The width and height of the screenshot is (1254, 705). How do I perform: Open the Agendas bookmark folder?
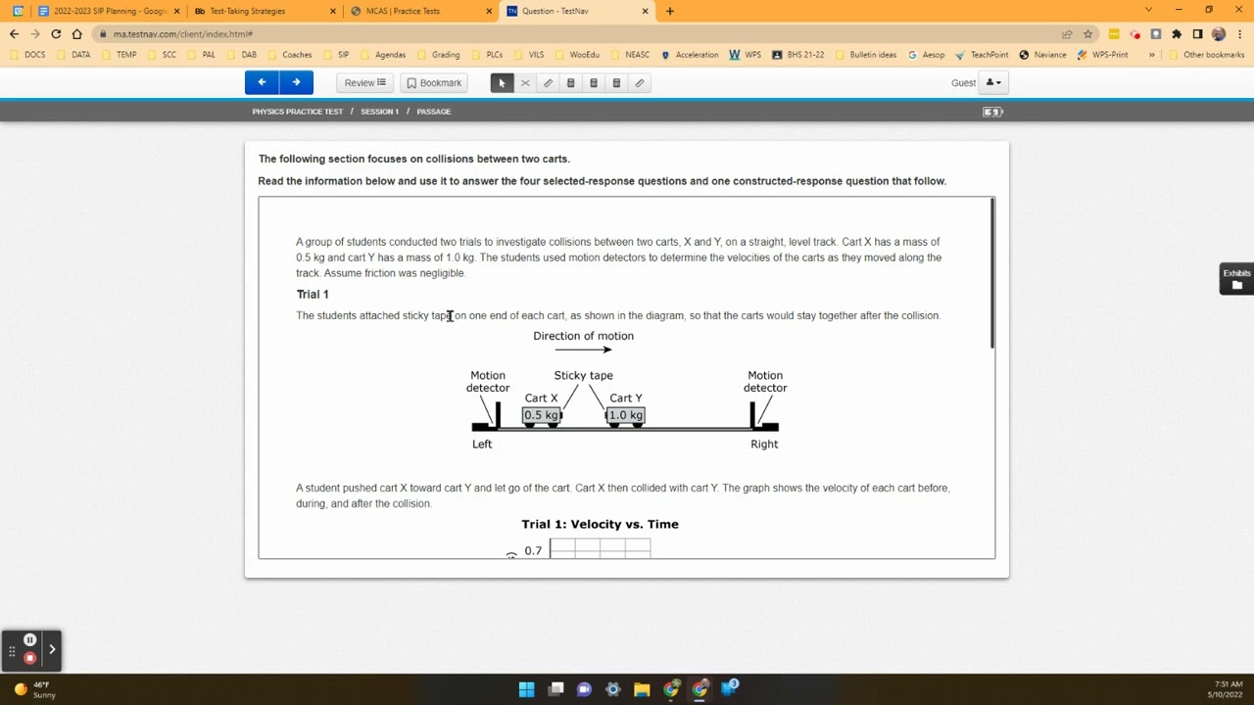coord(383,55)
